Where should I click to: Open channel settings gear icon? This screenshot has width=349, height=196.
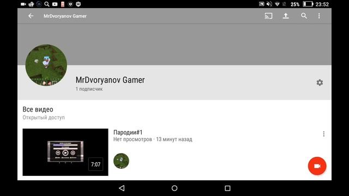pos(320,82)
